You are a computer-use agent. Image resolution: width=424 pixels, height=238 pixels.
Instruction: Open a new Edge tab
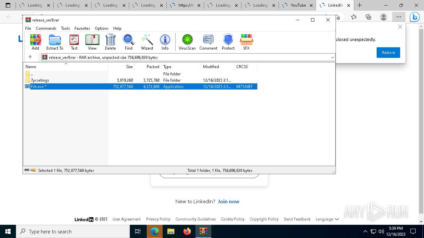pyautogui.click(x=359, y=5)
